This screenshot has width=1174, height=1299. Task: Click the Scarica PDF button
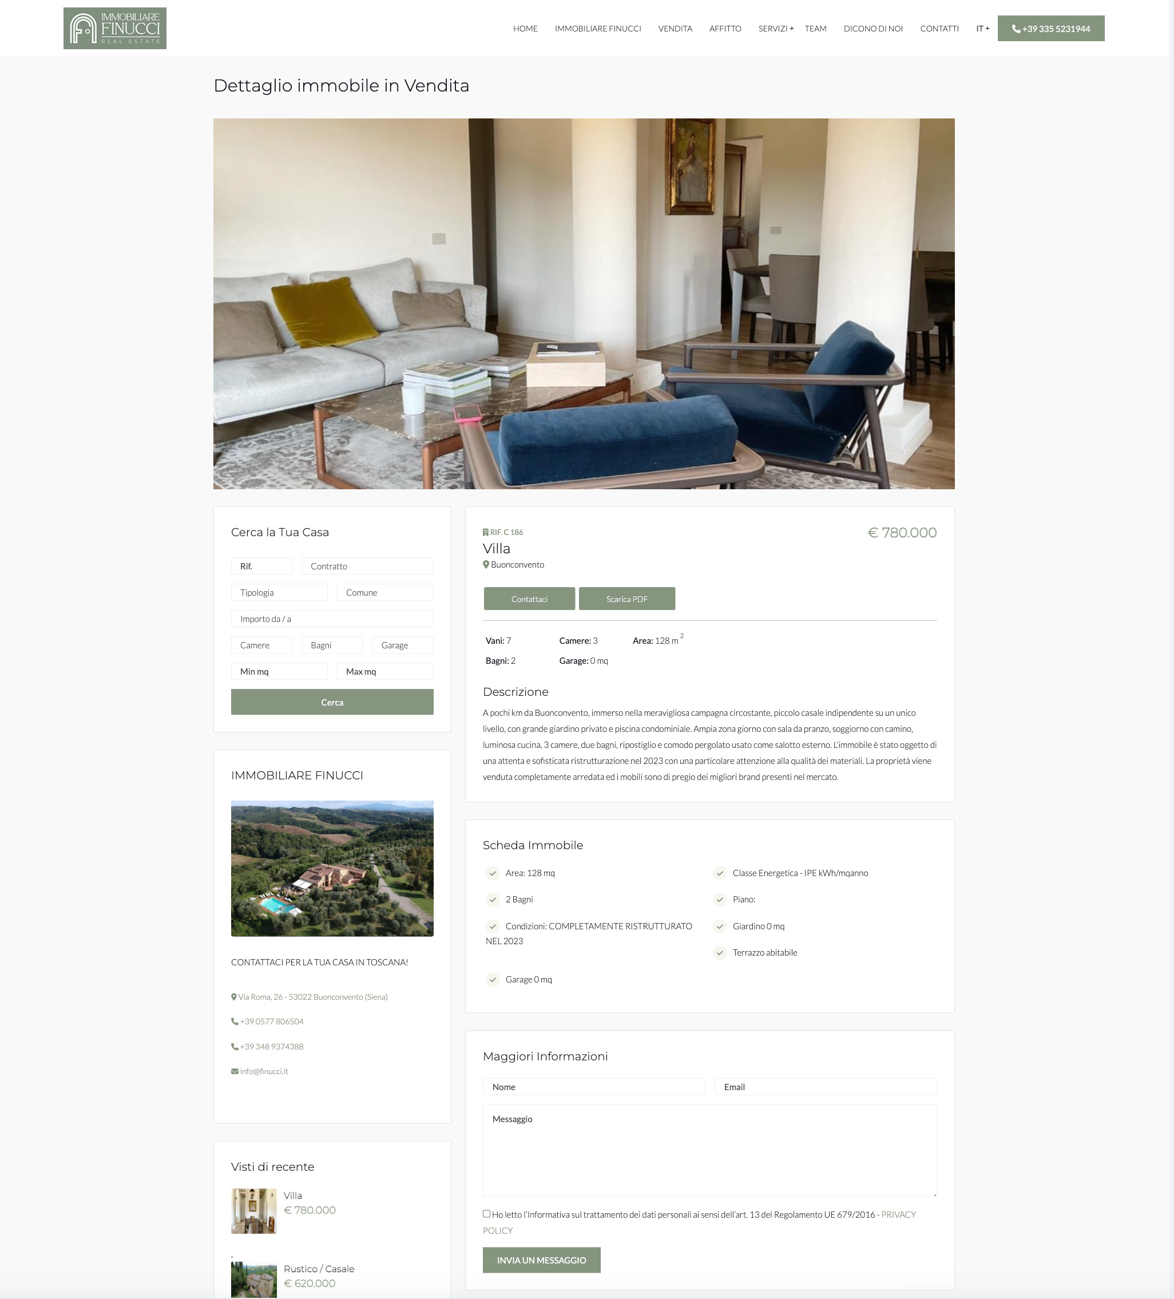point(627,599)
